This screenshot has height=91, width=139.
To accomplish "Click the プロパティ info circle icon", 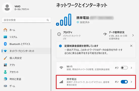I will [x=59, y=34].
